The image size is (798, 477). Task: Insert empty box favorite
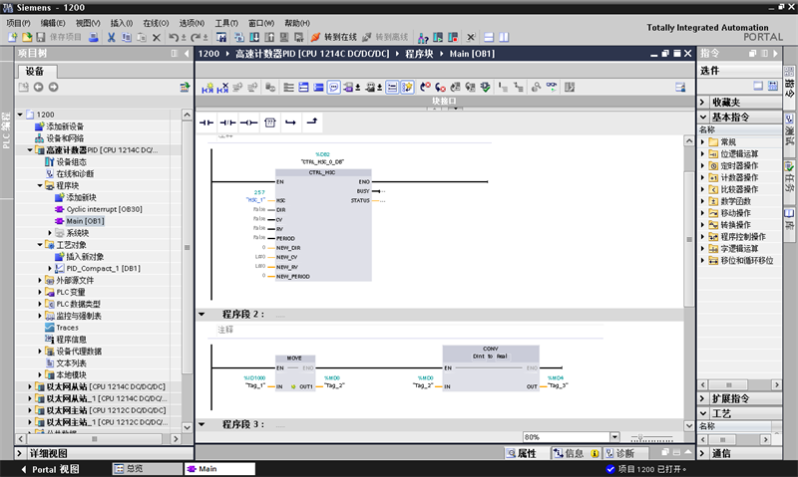tap(269, 122)
